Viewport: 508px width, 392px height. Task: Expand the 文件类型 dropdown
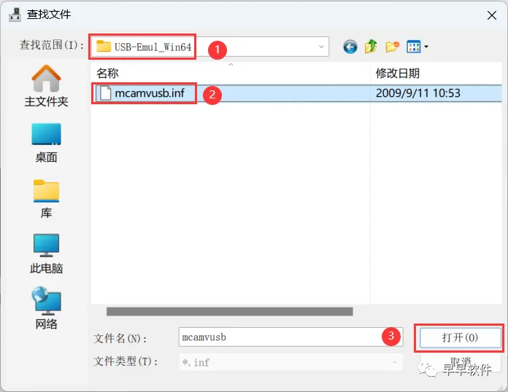395,362
